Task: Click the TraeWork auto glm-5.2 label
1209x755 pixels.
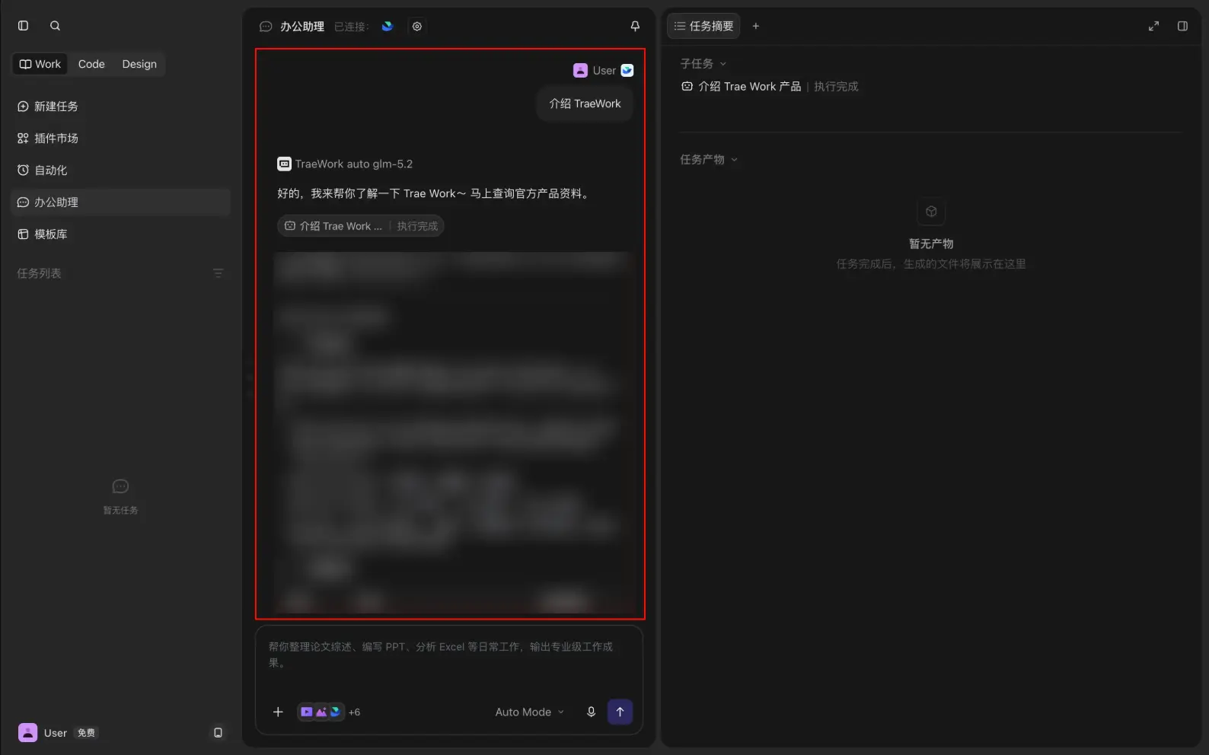Action: click(x=354, y=164)
